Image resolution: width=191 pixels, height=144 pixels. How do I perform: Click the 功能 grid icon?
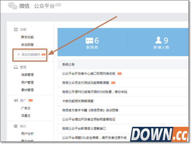coord(16,29)
